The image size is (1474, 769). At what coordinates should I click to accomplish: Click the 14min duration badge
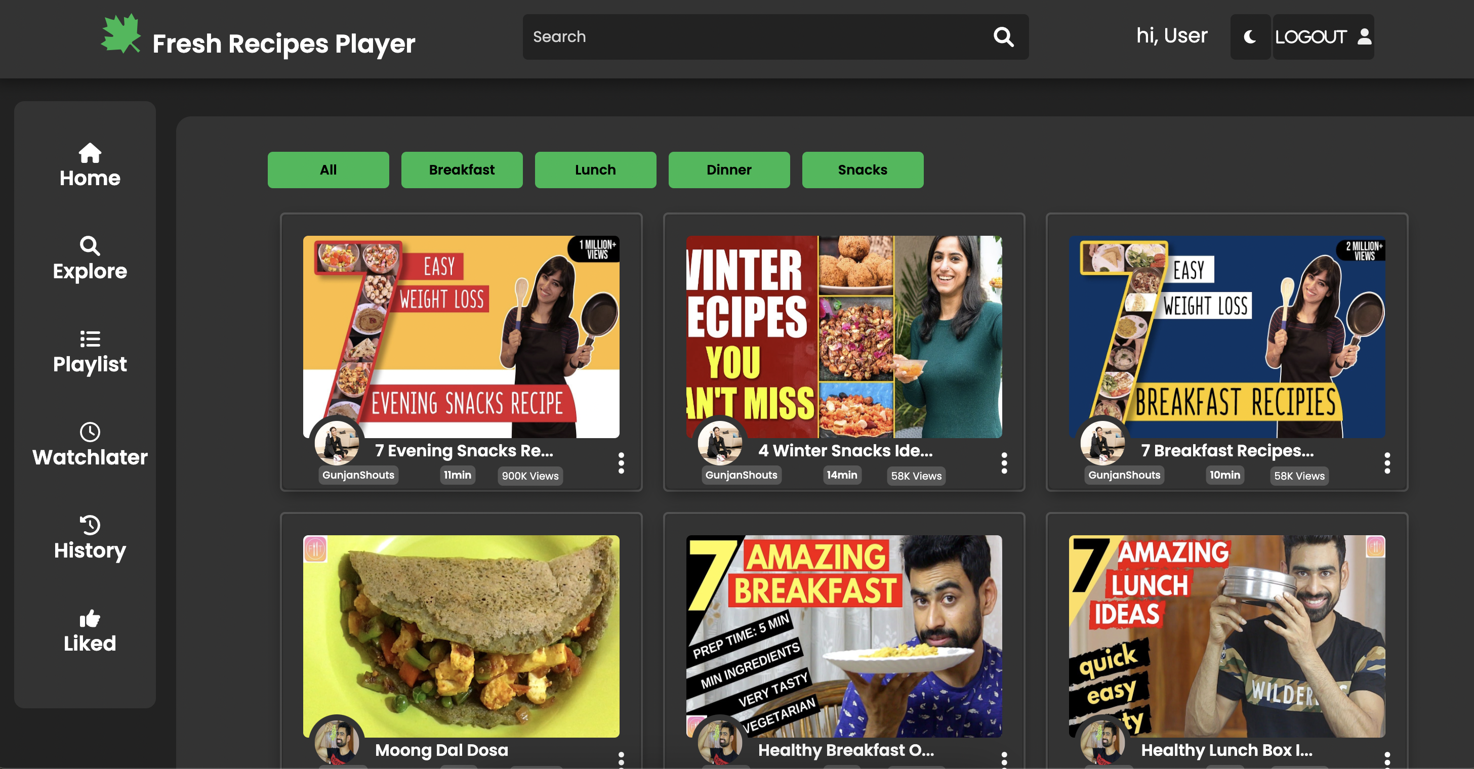click(842, 475)
